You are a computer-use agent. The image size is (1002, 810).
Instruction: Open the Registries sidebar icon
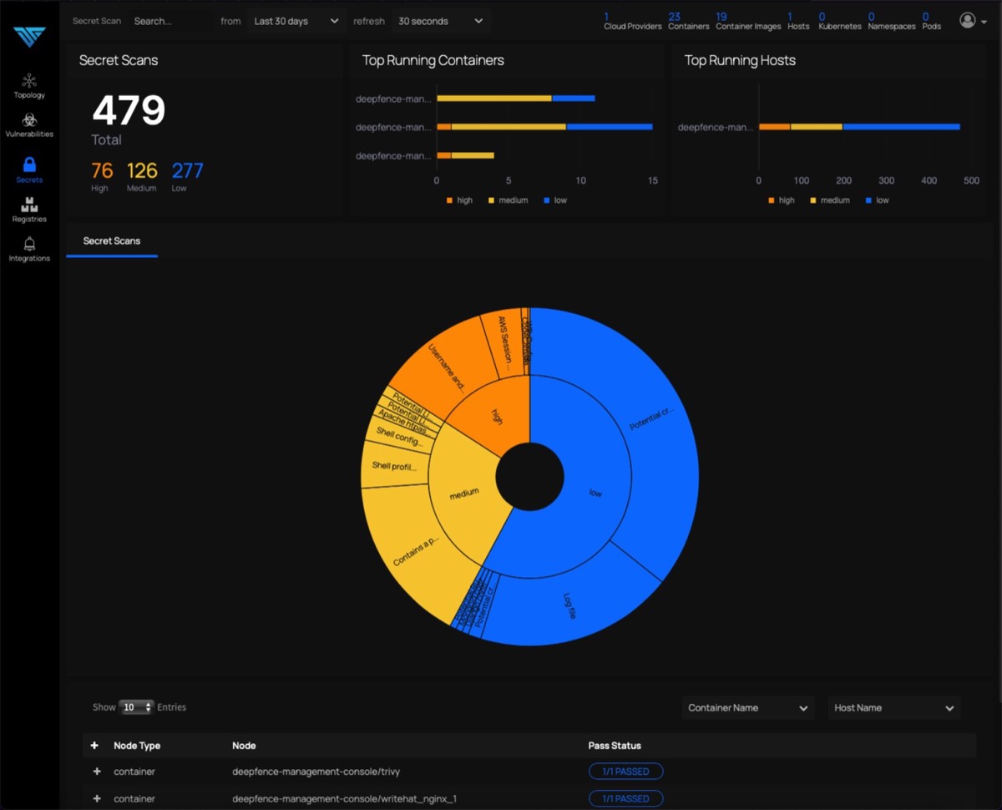29,205
